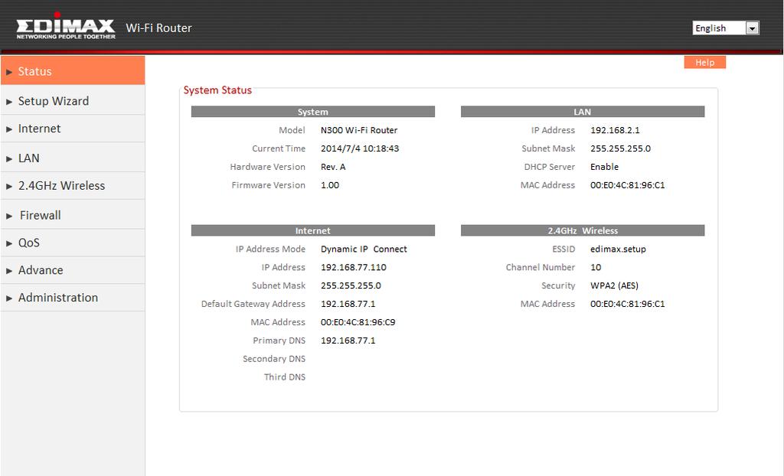Expand the arrow beside Firewall
784x476 pixels.
pos(9,216)
